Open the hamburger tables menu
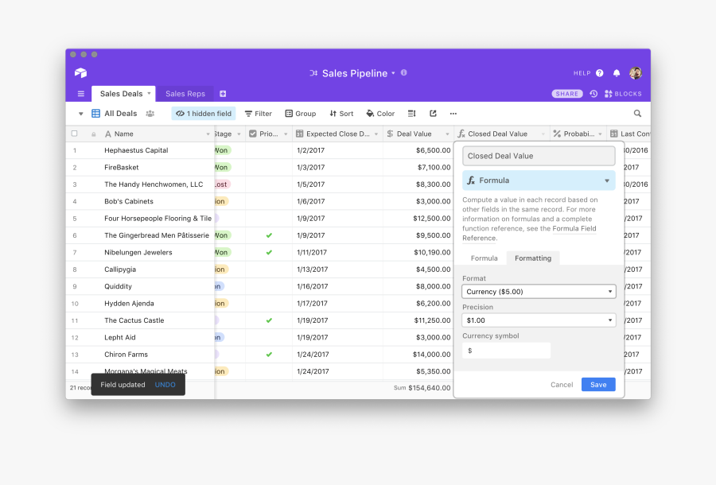 (x=80, y=94)
